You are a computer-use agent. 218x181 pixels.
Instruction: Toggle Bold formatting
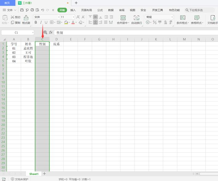click(x=36, y=22)
